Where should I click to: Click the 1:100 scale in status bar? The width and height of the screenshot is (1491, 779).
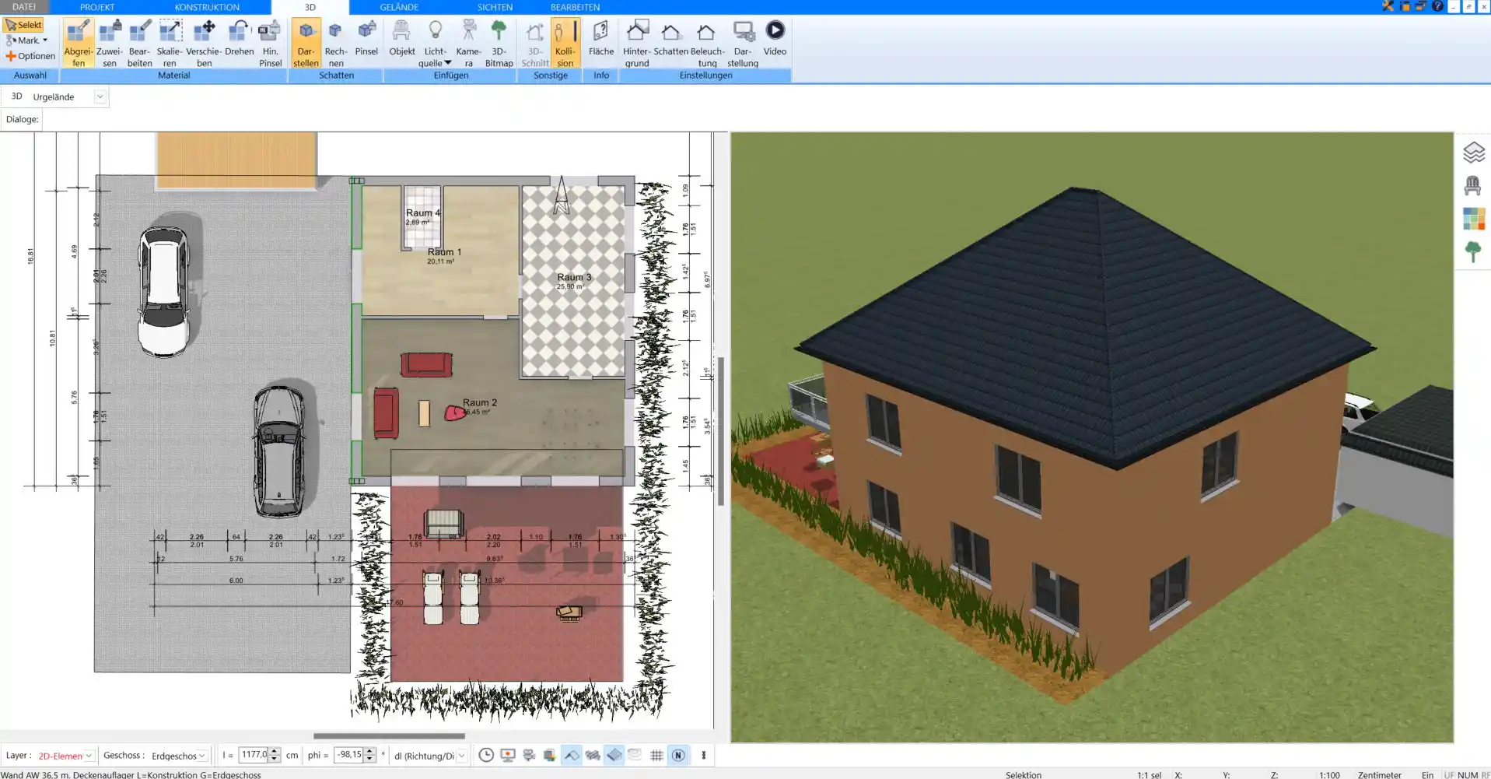[1329, 774]
